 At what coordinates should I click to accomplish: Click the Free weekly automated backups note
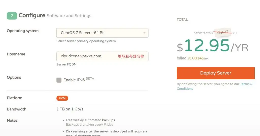[x=90, y=120]
